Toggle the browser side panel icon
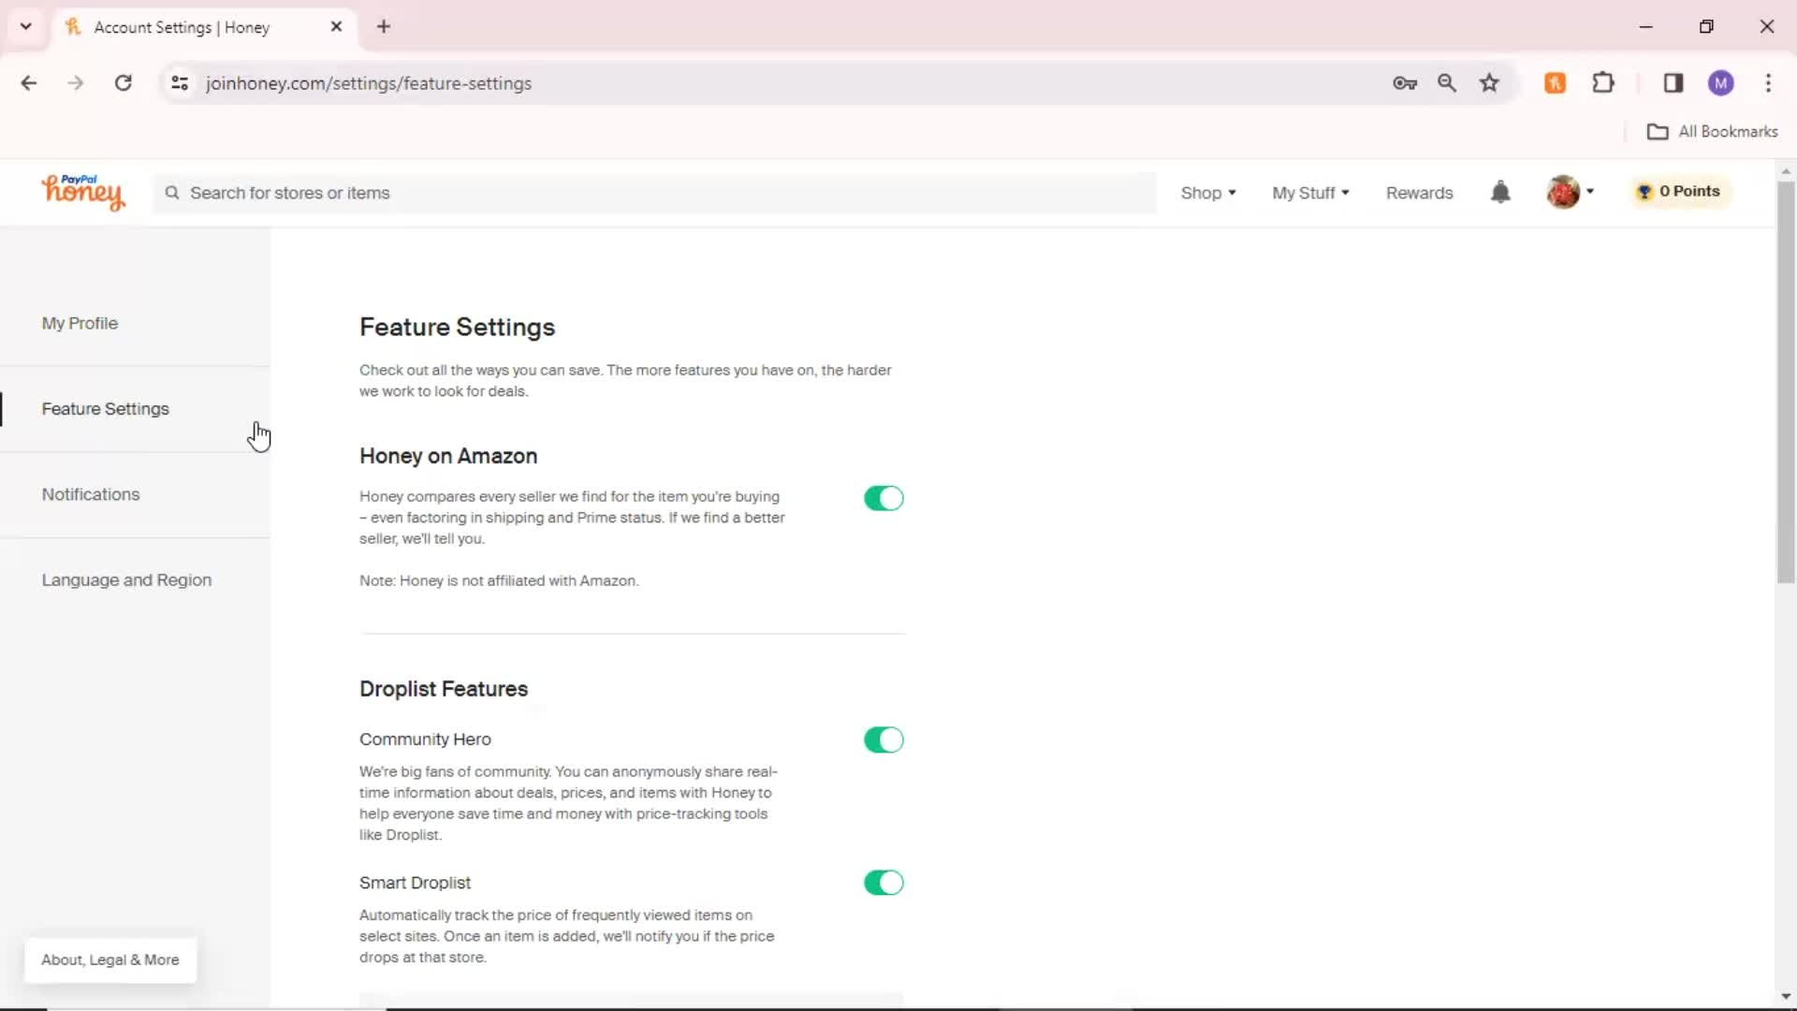The width and height of the screenshot is (1797, 1011). (1673, 83)
